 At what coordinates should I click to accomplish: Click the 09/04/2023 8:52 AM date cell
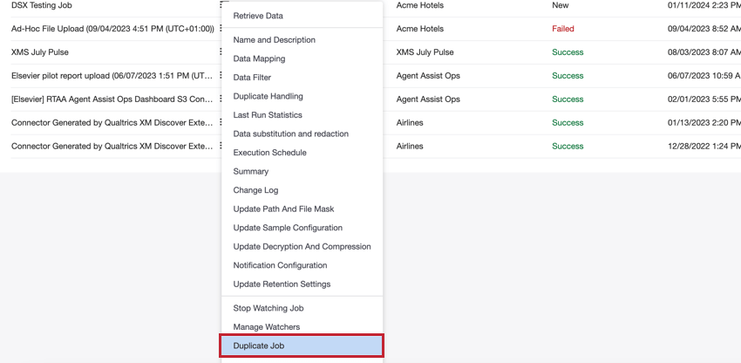(x=704, y=29)
